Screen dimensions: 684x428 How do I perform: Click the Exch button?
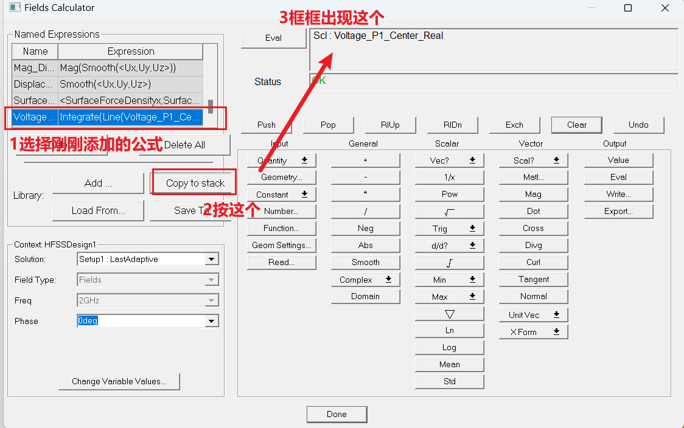click(x=514, y=125)
